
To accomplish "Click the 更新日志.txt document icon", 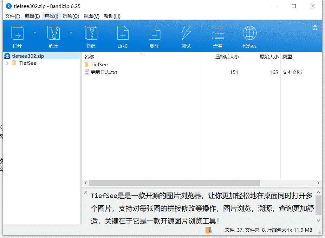I will pyautogui.click(x=87, y=72).
